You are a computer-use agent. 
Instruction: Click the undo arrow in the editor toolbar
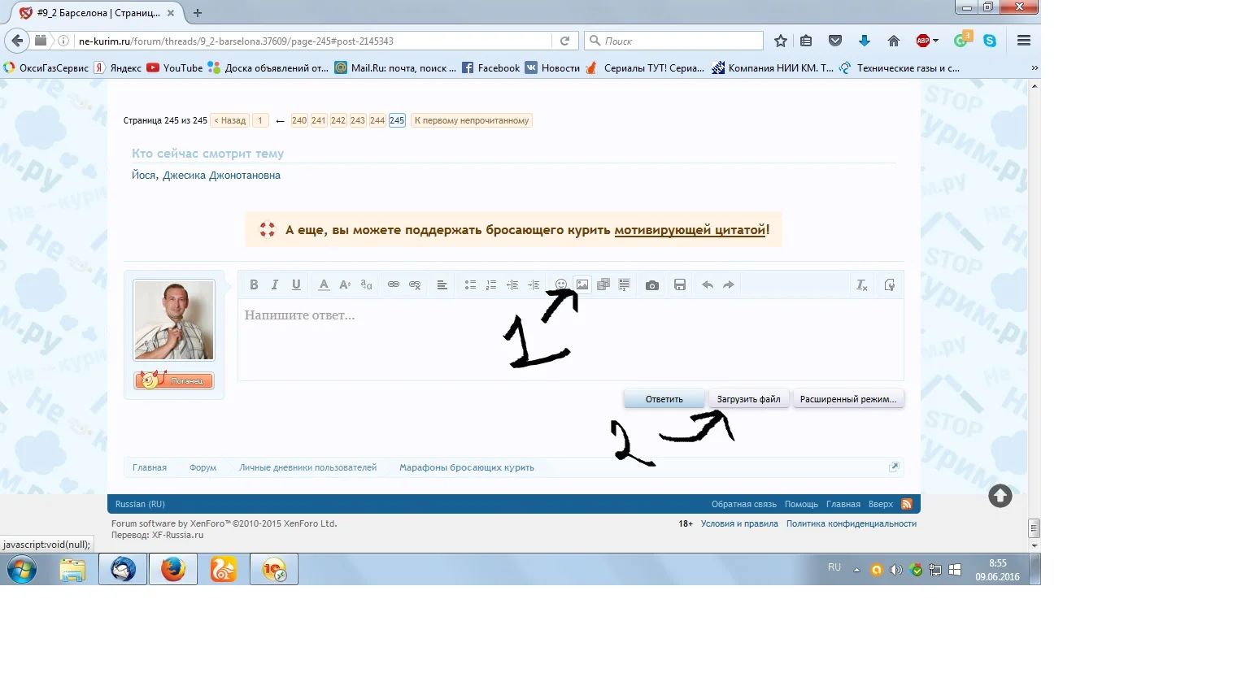708,284
